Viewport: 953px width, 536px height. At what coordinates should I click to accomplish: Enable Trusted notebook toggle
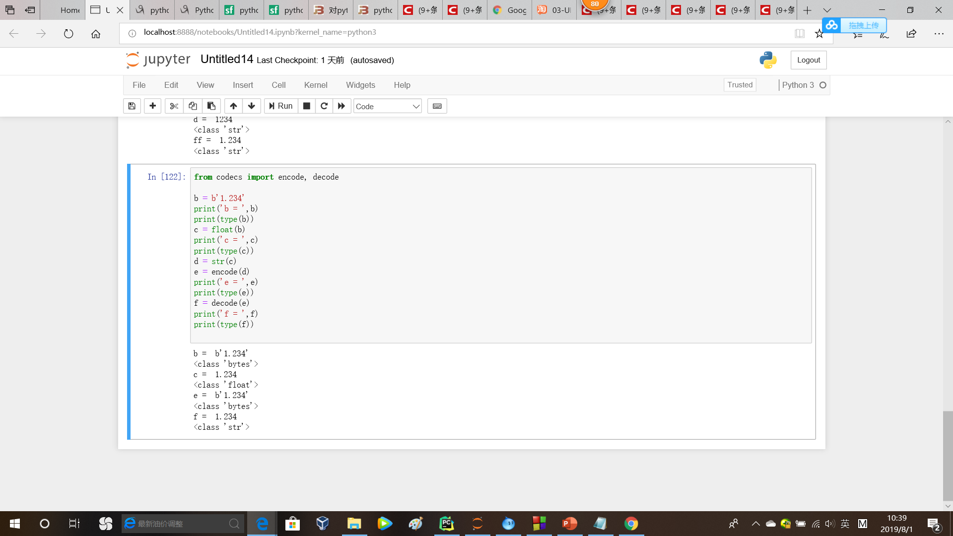[740, 85]
